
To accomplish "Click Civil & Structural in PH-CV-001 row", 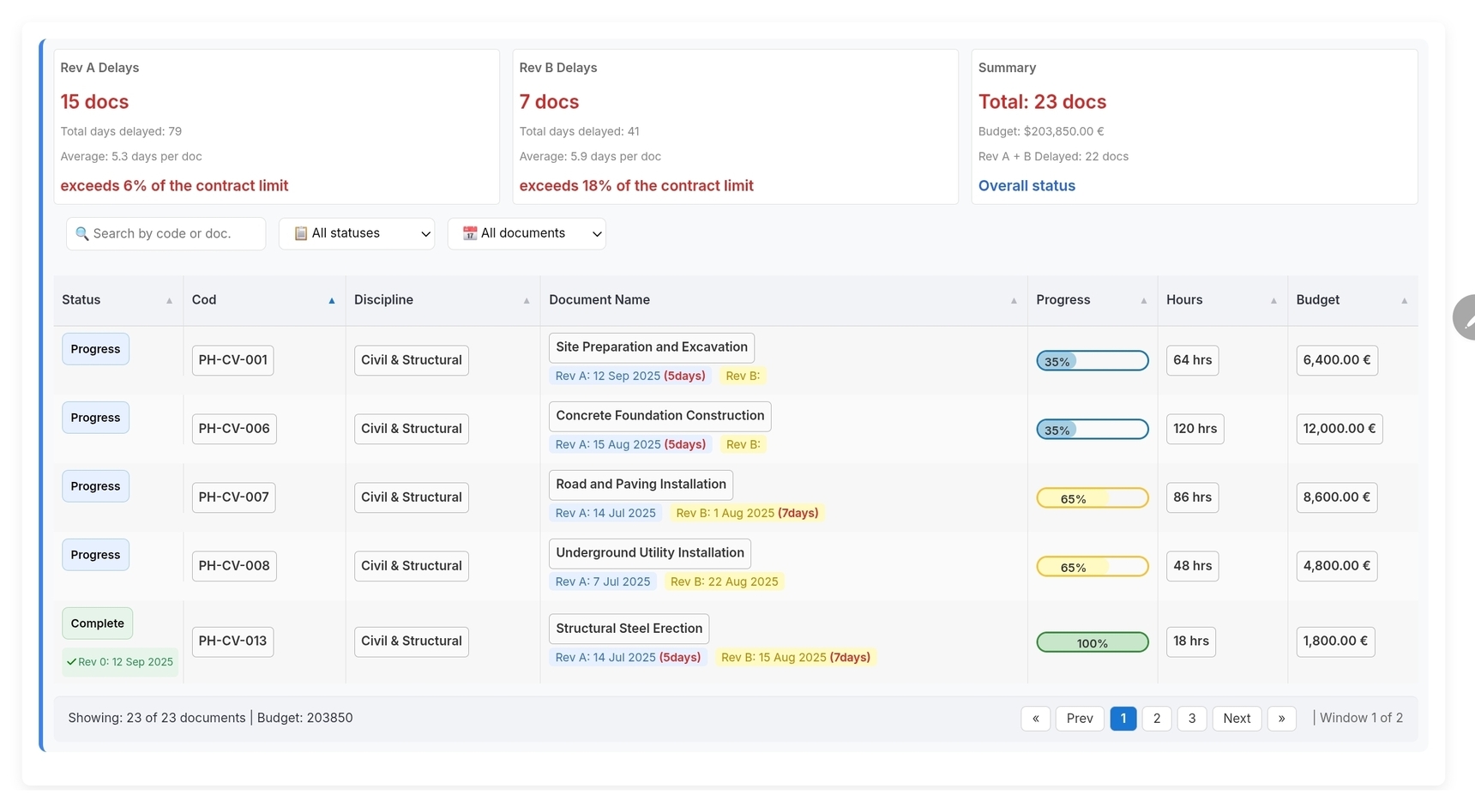I will [x=412, y=360].
